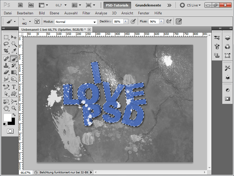This screenshot has height=176, width=234.
Task: Select the Healing Brush tool
Action: (x=6, y=59)
